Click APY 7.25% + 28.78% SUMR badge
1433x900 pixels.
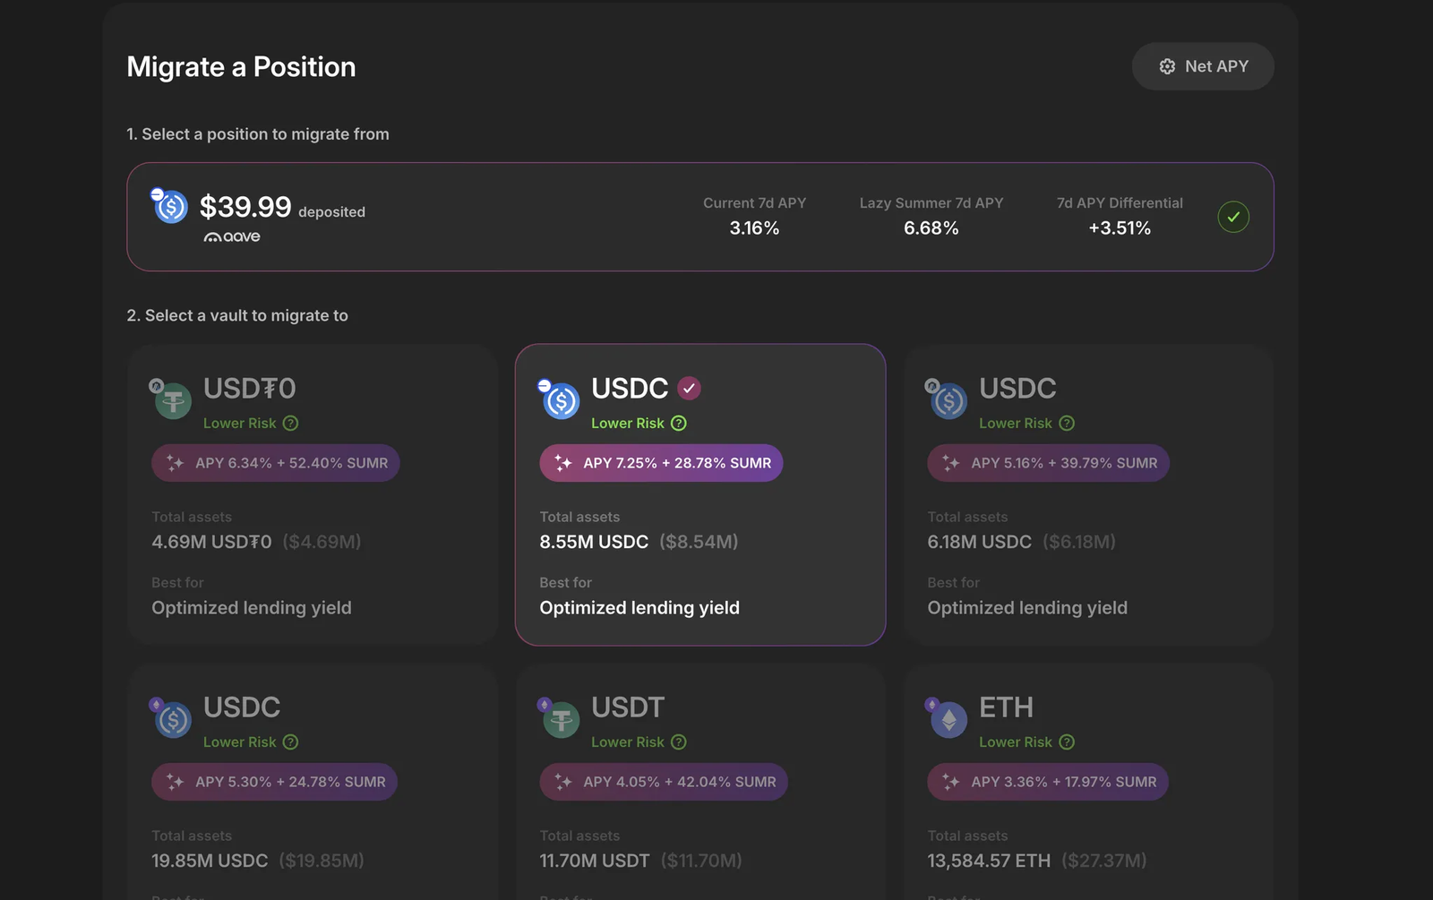pos(661,463)
